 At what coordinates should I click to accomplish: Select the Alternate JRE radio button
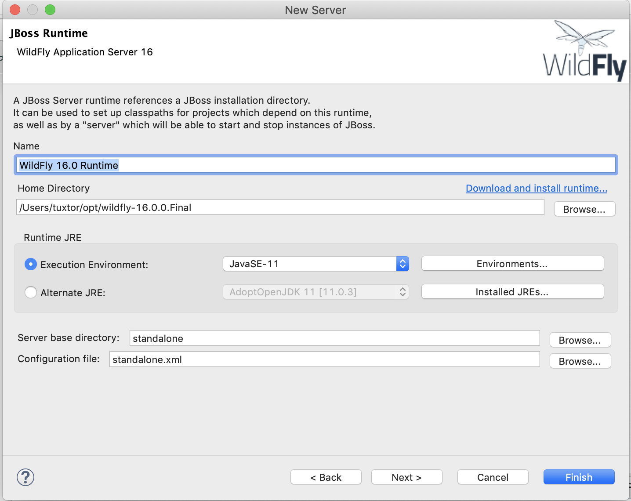pyautogui.click(x=31, y=293)
